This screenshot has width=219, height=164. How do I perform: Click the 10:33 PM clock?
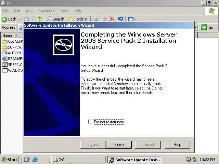[x=207, y=160]
